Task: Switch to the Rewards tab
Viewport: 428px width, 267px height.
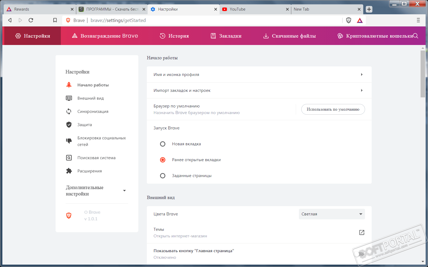Action: coord(40,9)
